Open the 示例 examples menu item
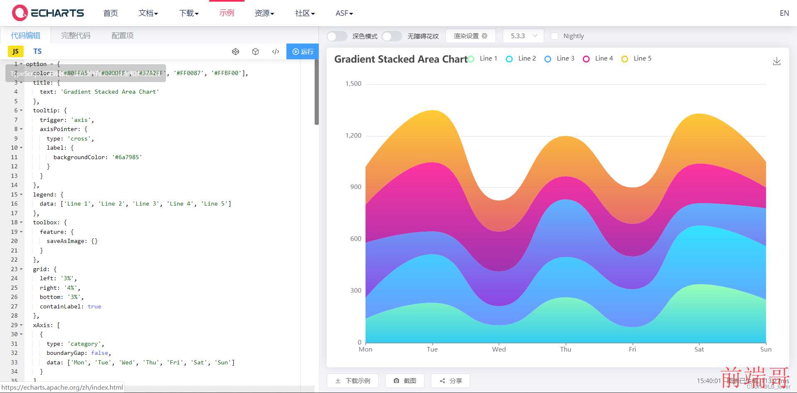Image resolution: width=797 pixels, height=393 pixels. tap(227, 13)
